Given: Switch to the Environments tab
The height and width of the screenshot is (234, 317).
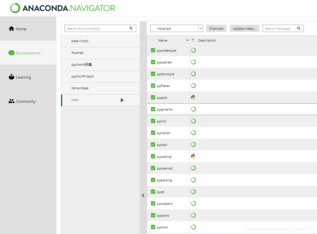Looking at the screenshot, I should (28, 53).
